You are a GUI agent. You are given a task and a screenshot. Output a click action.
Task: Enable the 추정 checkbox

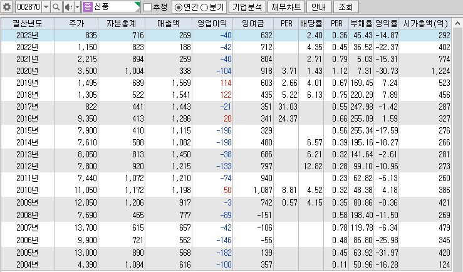(147, 7)
